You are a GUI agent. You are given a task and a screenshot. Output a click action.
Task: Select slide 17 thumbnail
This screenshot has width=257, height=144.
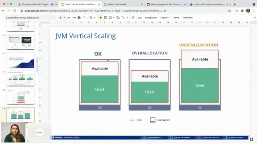coord(20,78)
